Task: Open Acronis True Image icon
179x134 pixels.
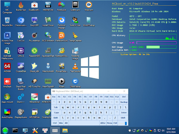Action: point(7,35)
